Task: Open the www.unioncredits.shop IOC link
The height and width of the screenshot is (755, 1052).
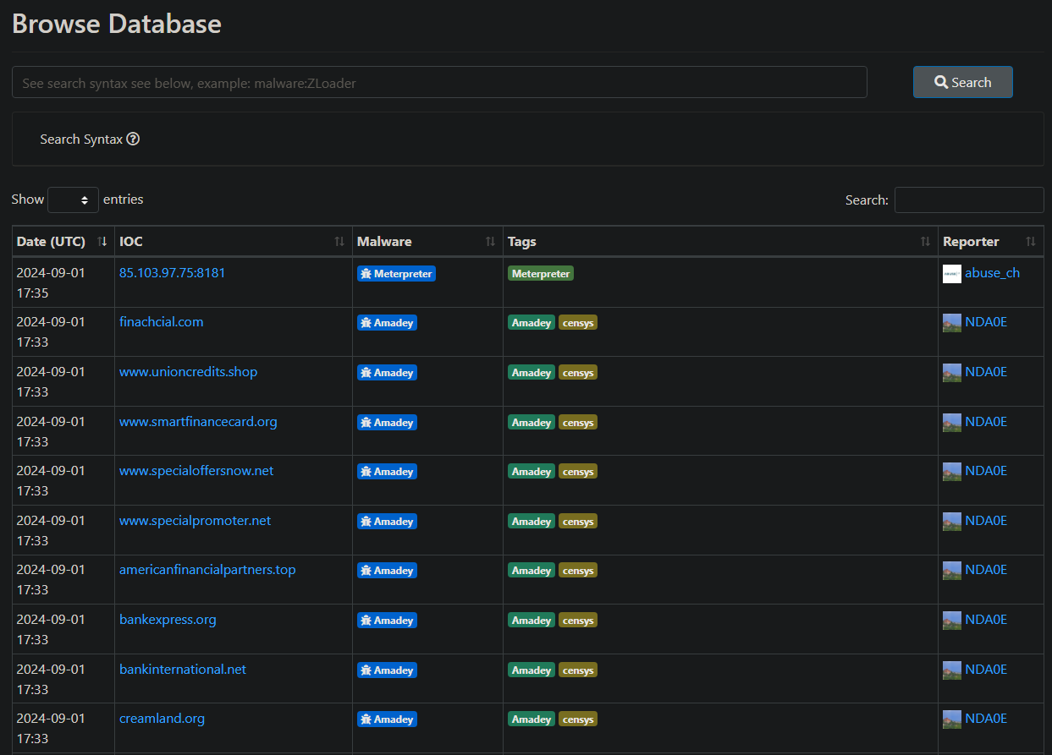Action: click(188, 372)
